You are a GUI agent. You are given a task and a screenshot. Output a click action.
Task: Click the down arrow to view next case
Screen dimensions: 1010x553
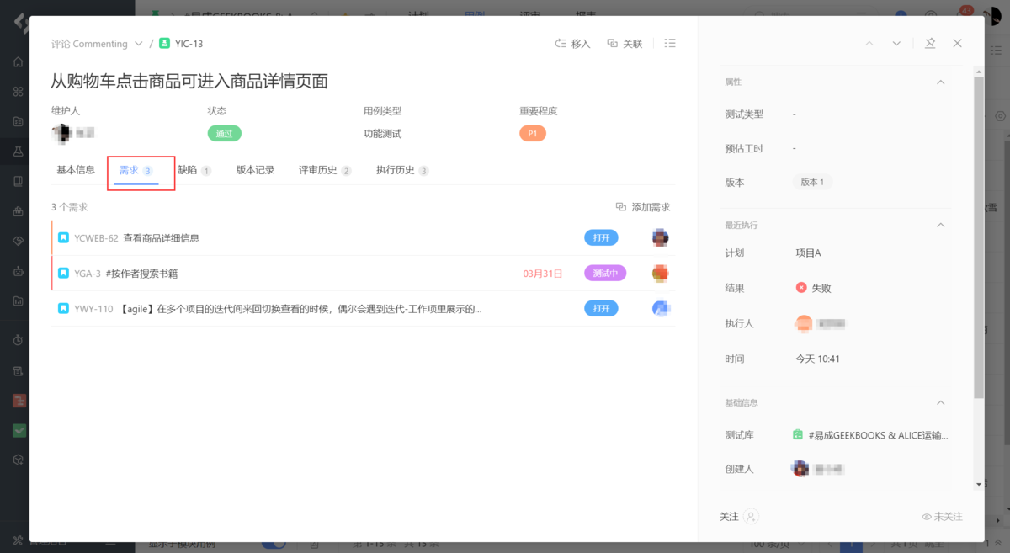(896, 43)
